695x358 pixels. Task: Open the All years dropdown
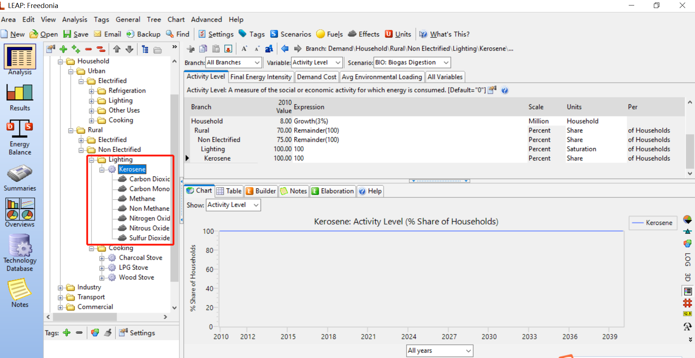pos(440,351)
